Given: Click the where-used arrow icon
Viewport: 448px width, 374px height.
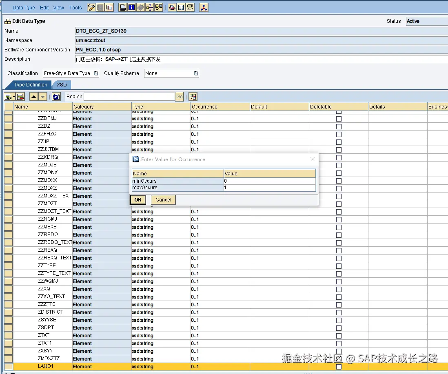Looking at the screenshot, I should (x=149, y=7).
